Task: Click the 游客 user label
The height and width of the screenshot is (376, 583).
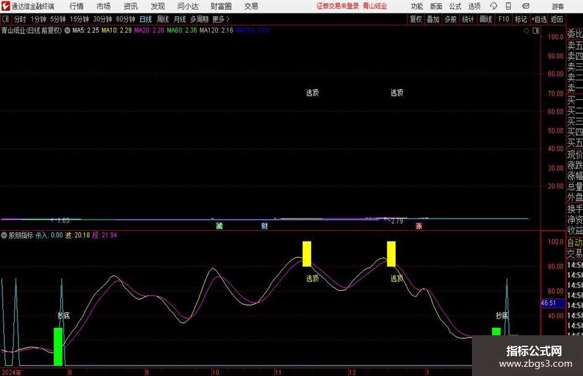Action: click(558, 6)
